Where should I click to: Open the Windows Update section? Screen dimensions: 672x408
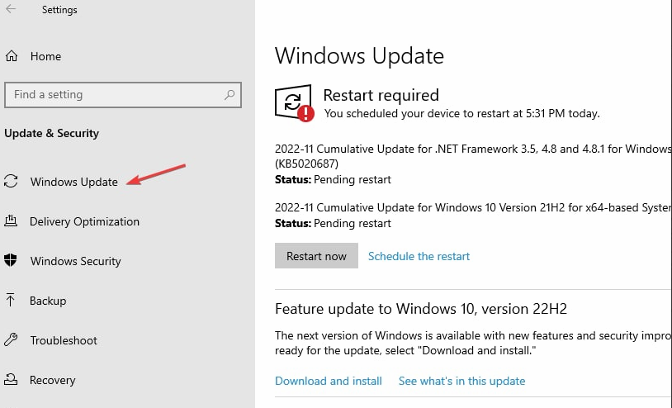point(74,182)
